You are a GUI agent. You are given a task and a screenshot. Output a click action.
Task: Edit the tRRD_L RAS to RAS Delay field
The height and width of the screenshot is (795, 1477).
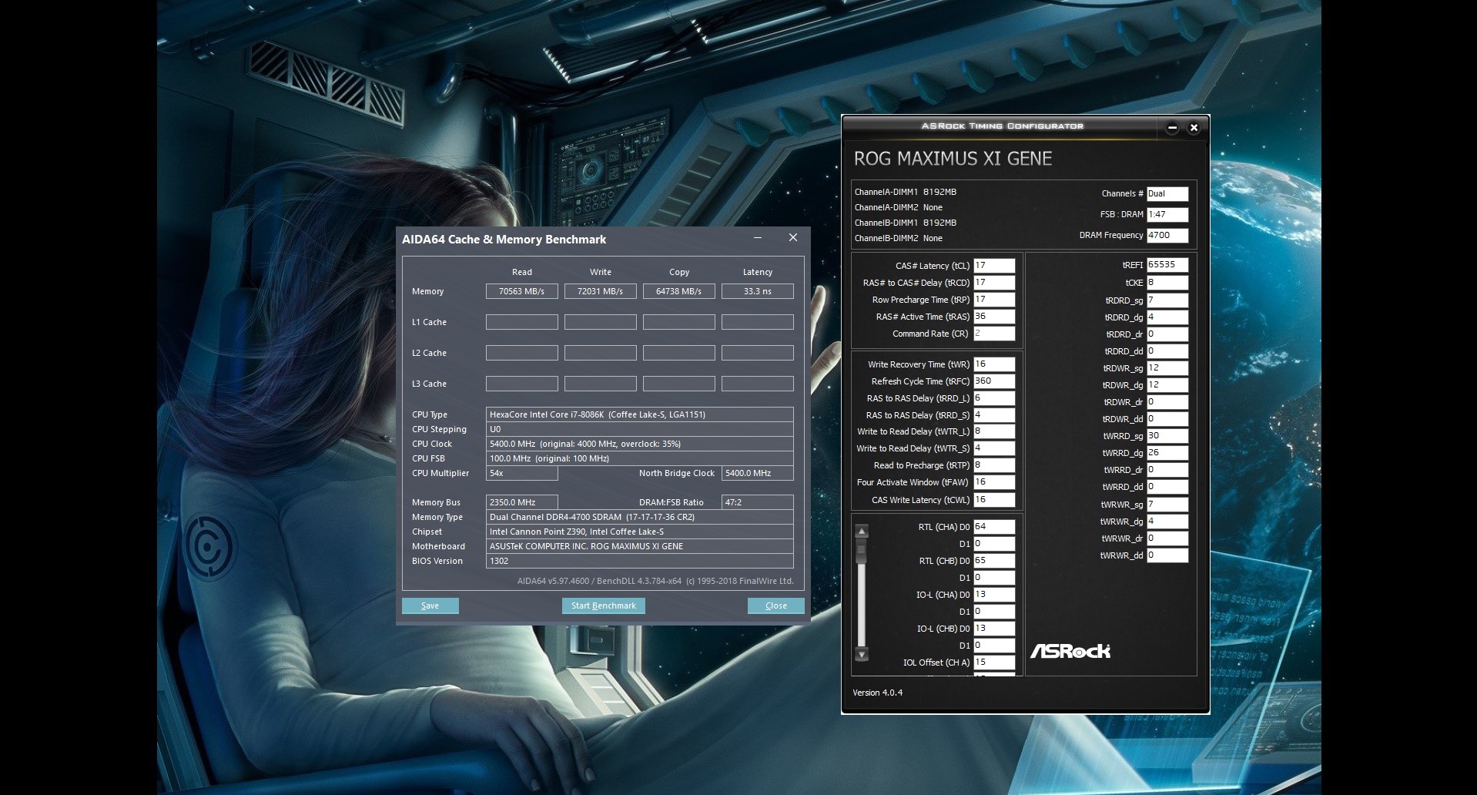[994, 398]
